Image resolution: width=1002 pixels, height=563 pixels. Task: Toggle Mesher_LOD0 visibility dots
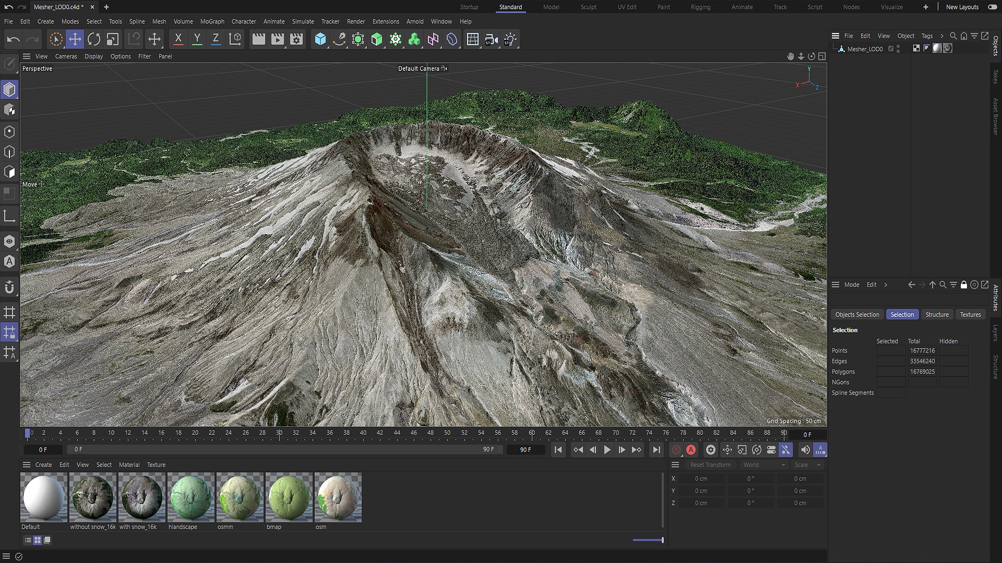[898, 49]
